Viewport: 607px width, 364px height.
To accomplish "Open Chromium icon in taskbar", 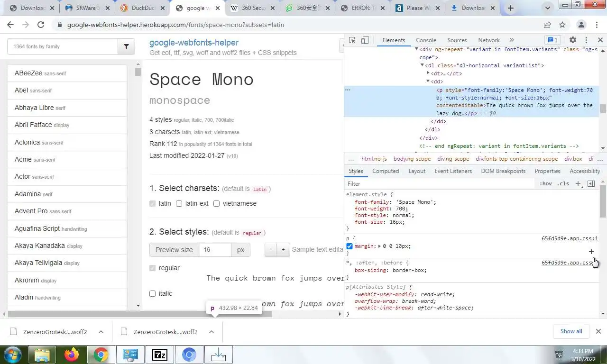I will coord(189,355).
